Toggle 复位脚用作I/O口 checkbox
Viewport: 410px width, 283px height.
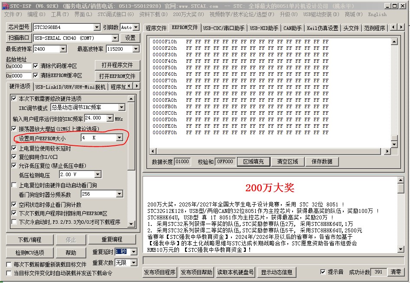coord(14,157)
